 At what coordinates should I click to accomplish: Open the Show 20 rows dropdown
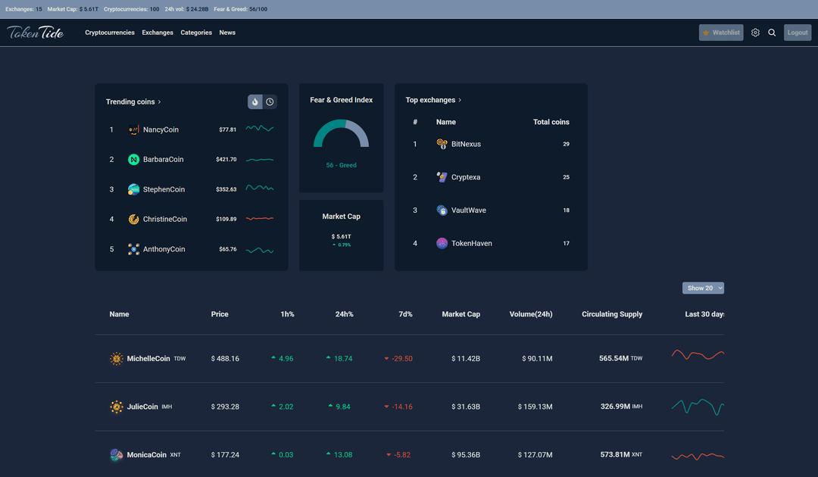point(704,288)
